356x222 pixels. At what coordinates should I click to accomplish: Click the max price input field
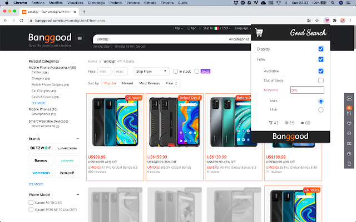[x=121, y=72]
